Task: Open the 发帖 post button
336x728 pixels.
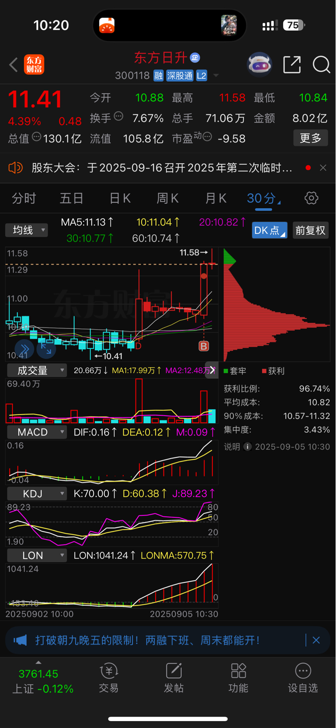Action: 173,678
